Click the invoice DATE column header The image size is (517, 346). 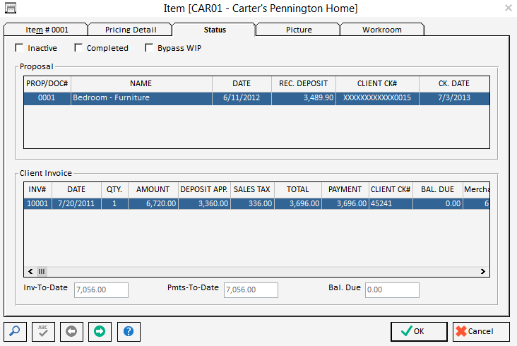pyautogui.click(x=76, y=189)
